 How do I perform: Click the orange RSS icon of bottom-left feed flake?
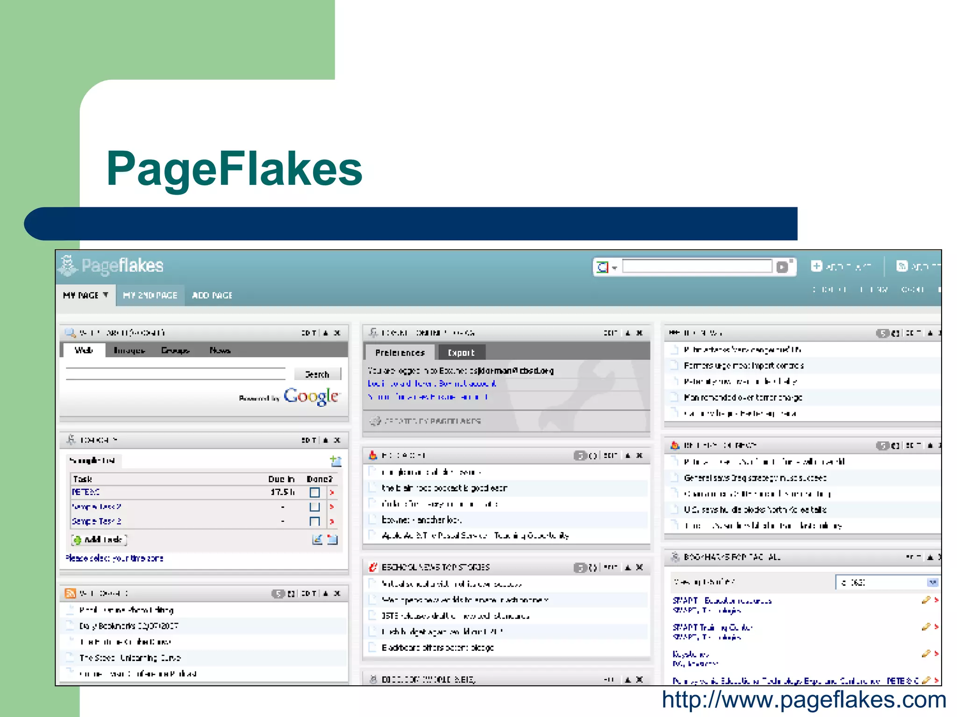click(70, 593)
